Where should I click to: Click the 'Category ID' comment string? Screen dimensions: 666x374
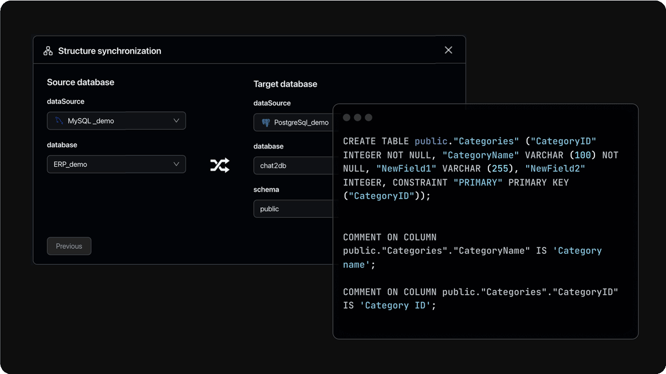point(395,306)
